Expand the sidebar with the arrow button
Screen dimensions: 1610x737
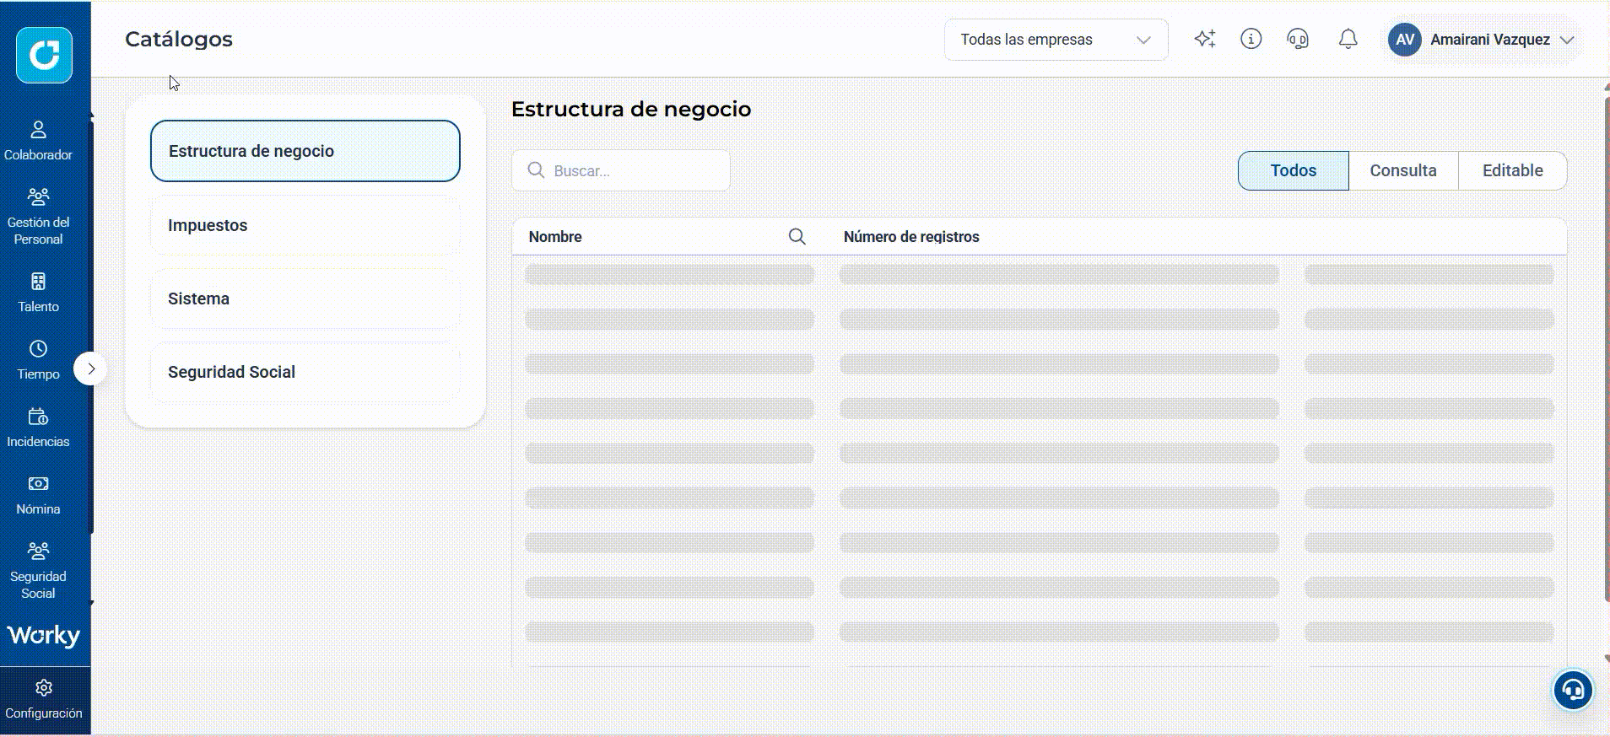[90, 368]
